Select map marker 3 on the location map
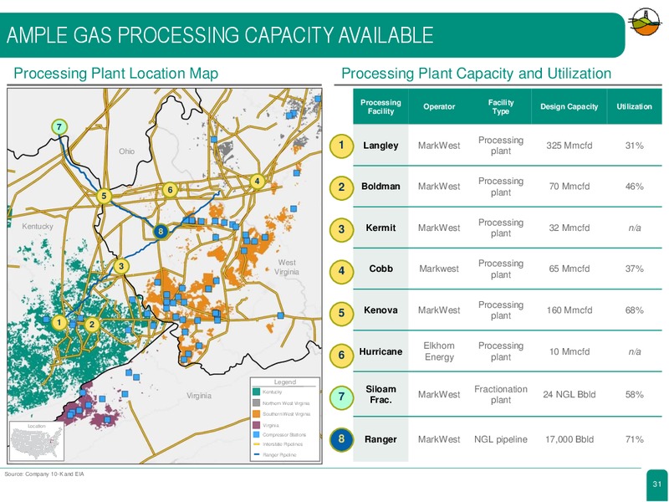Viewport: 669px width, 502px height. 121,266
